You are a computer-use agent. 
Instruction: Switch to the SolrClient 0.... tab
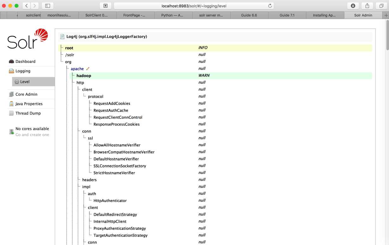coord(97,15)
